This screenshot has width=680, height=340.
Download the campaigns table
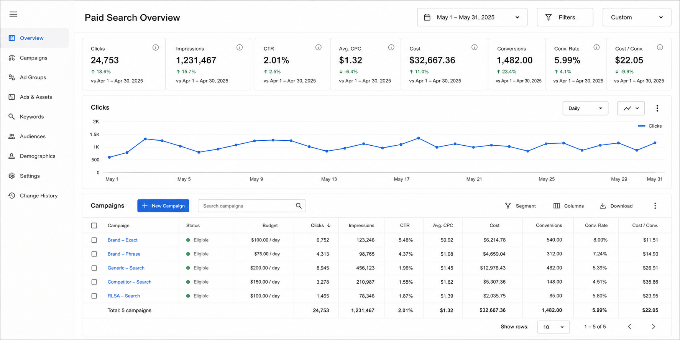[x=616, y=206]
